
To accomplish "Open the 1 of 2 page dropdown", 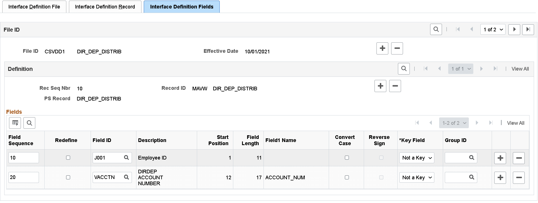I will [493, 29].
